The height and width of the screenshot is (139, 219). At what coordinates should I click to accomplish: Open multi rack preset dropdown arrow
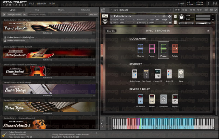coord(111,10)
